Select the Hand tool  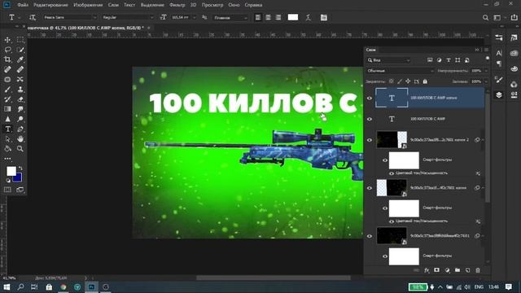20,139
